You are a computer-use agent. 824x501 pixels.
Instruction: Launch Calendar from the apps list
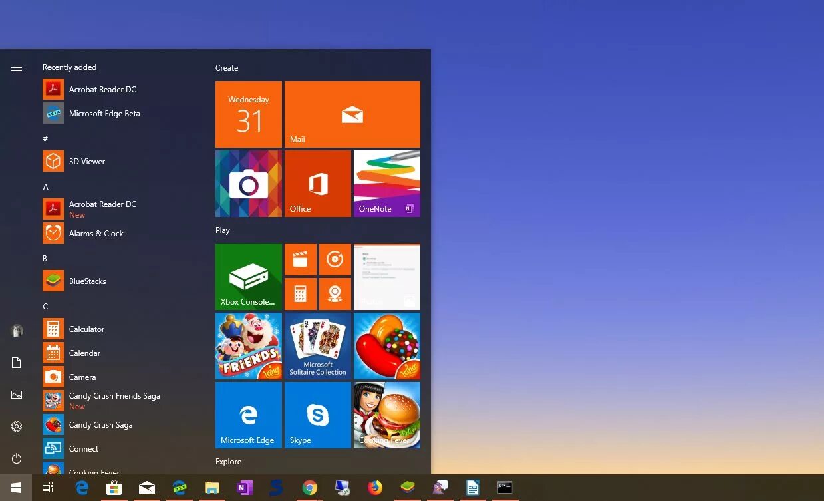click(x=84, y=353)
